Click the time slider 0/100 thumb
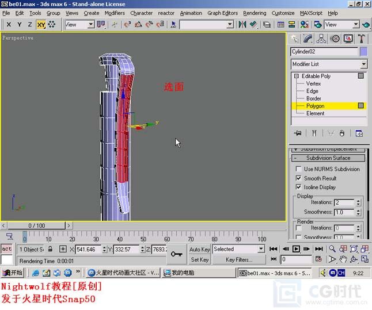This screenshot has height=310, width=372. click(x=36, y=225)
